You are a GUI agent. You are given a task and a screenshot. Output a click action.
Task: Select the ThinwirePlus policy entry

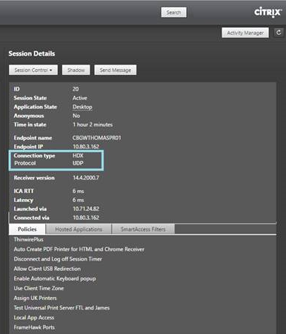(x=29, y=240)
